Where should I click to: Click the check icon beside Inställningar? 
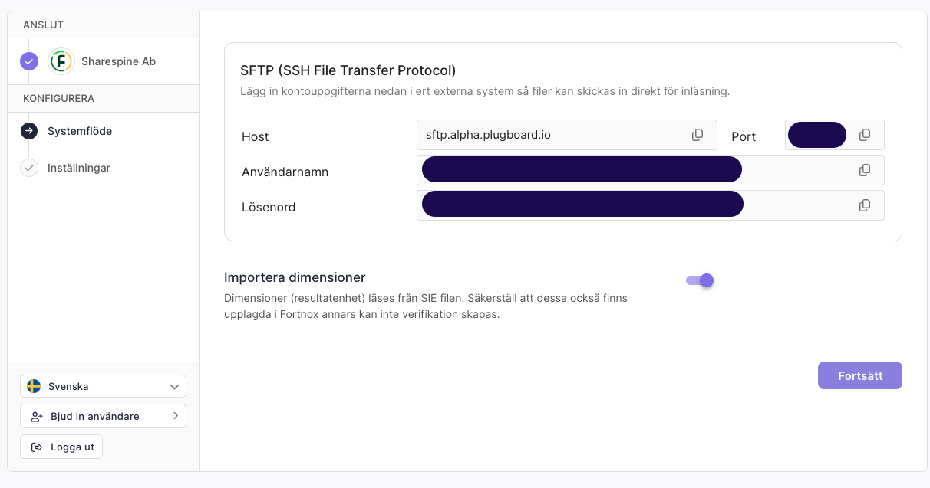click(29, 167)
